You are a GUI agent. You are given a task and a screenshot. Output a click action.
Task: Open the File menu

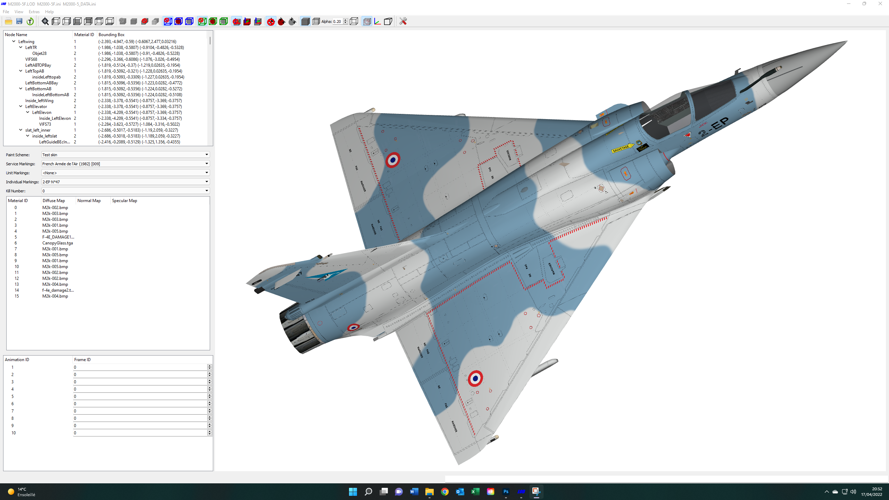click(x=6, y=12)
